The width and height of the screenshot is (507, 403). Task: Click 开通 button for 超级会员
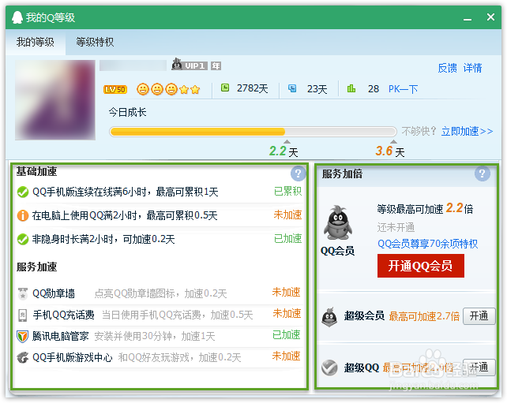click(x=479, y=315)
